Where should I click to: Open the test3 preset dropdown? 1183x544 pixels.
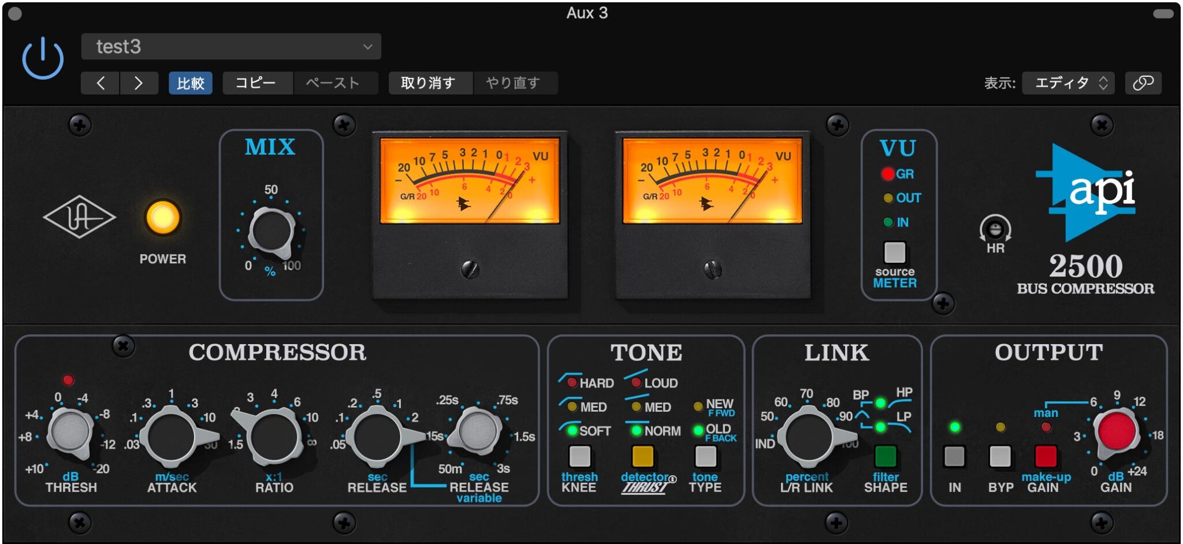point(231,47)
